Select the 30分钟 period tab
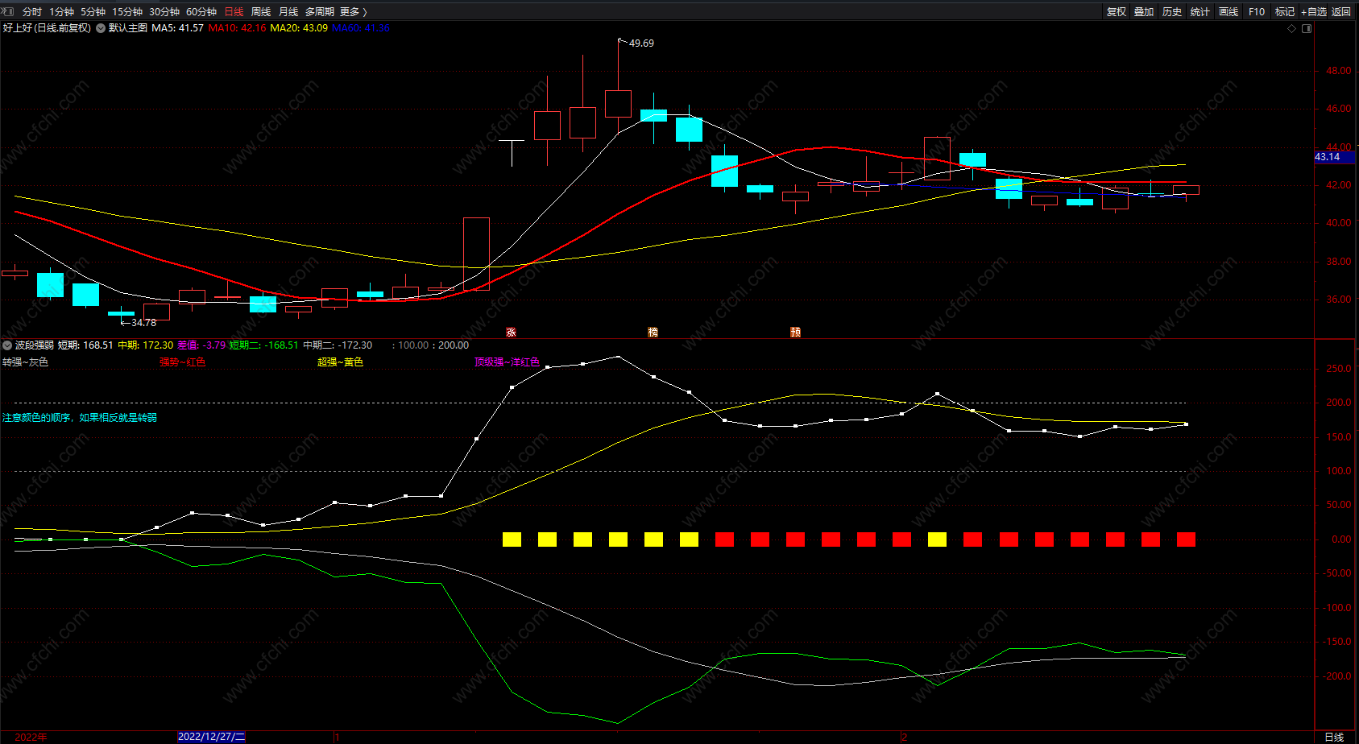The width and height of the screenshot is (1359, 744). pyautogui.click(x=164, y=12)
